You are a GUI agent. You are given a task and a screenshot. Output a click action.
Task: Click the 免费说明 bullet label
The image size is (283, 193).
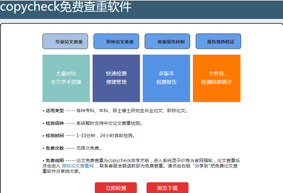click(x=55, y=160)
